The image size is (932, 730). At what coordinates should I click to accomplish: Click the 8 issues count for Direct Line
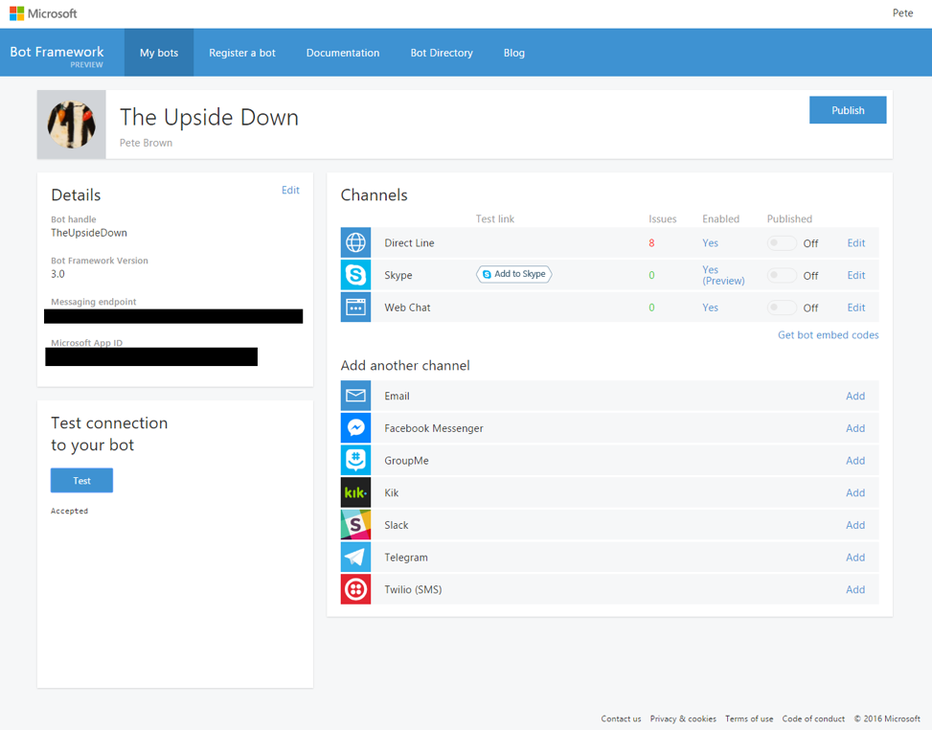(x=651, y=242)
